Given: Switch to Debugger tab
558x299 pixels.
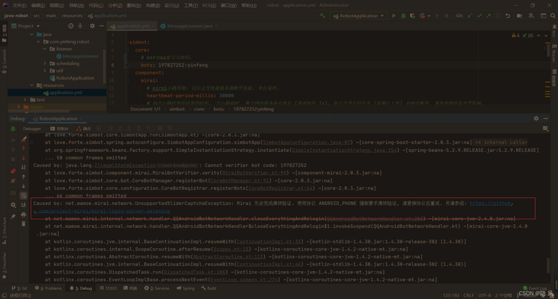Looking at the screenshot, I should pyautogui.click(x=32, y=129).
